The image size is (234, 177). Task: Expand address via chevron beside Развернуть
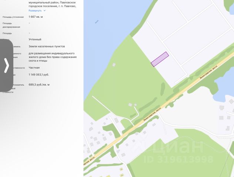click(x=44, y=11)
